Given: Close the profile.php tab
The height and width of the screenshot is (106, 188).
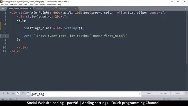Looking at the screenshot, I should pyautogui.click(x=53, y=9).
